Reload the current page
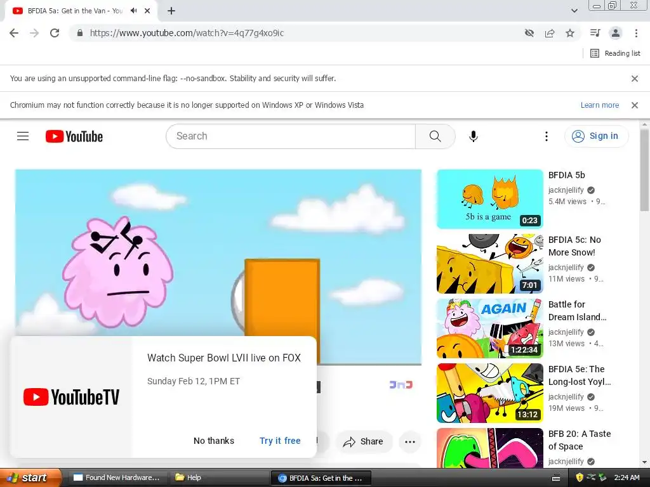Screen dimensions: 650x487 point(55,33)
